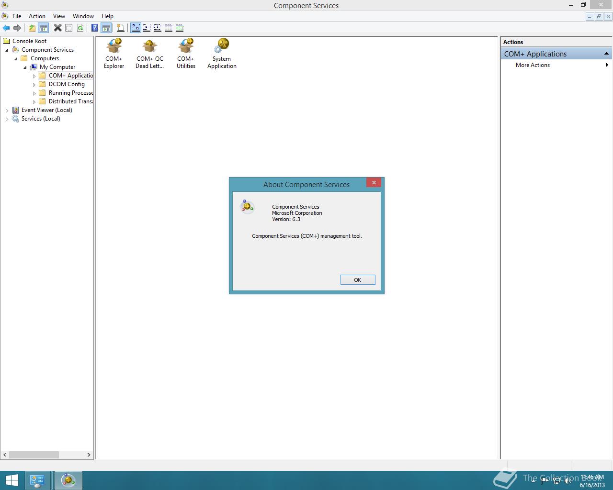613x490 pixels.
Task: Select the Computers folder in tree
Action: coord(45,58)
